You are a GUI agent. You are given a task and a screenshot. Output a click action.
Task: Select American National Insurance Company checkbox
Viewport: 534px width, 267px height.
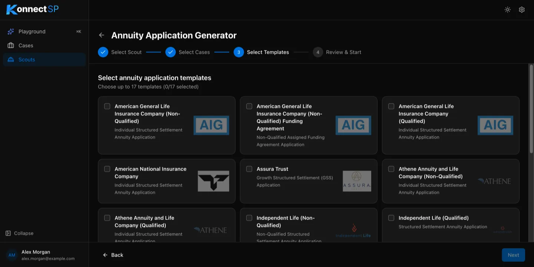107,169
